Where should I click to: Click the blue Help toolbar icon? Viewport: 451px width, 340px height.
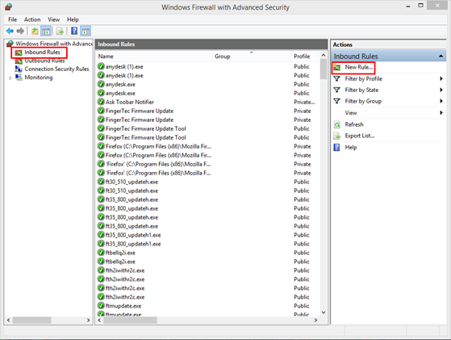pos(74,31)
